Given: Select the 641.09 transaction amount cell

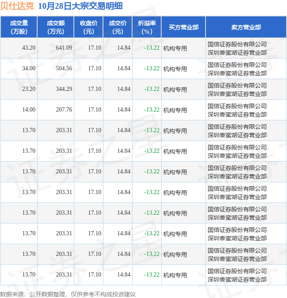Looking at the screenshot, I should click(x=64, y=48).
